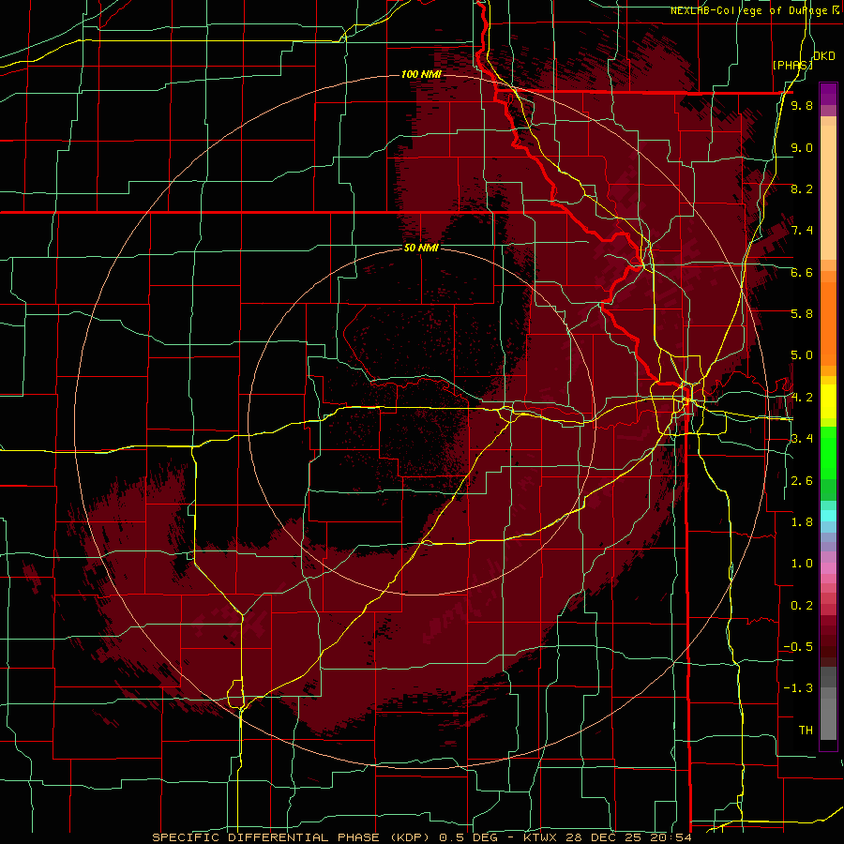844x844 pixels.
Task: Pick the bright green band on the color scale
Action: 828,453
